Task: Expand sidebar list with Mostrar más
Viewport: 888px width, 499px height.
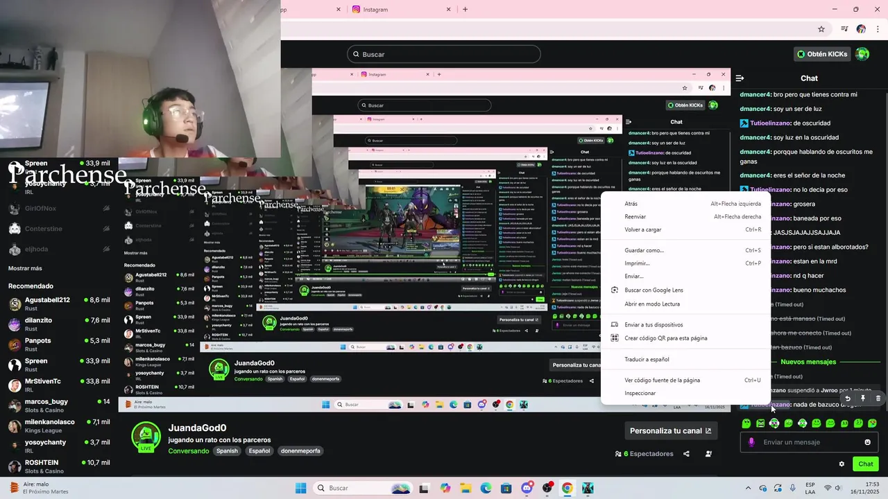Action: 25,268
